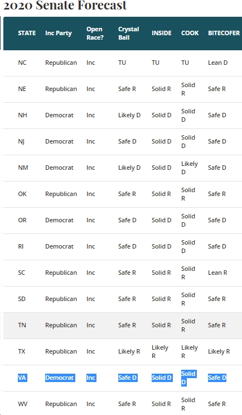This screenshot has width=242, height=415.
Task: Click the Inc Party column header
Action: pos(59,33)
